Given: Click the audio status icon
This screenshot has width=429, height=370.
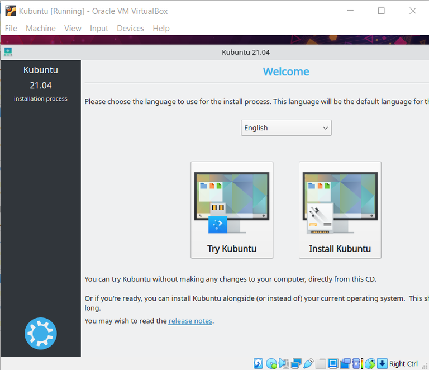Looking at the screenshot, I should (284, 363).
